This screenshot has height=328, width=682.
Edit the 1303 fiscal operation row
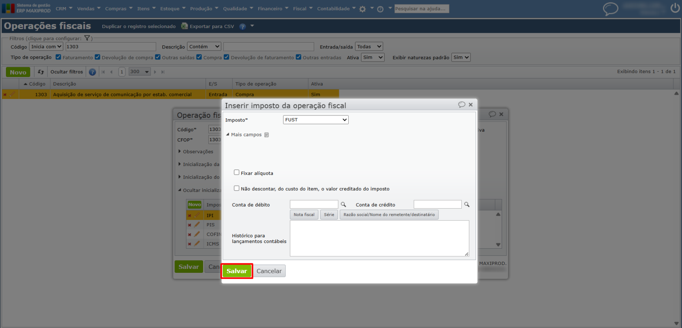(13, 94)
